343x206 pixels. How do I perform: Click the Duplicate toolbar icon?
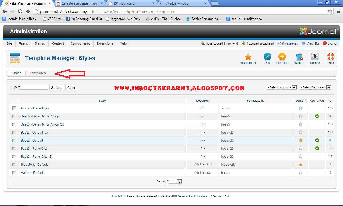click(282, 57)
